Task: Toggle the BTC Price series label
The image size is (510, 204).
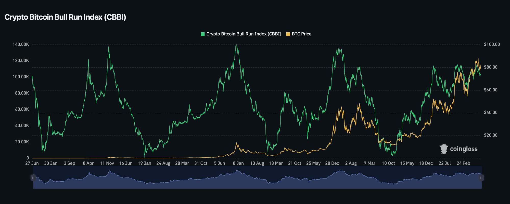Action: [301, 34]
